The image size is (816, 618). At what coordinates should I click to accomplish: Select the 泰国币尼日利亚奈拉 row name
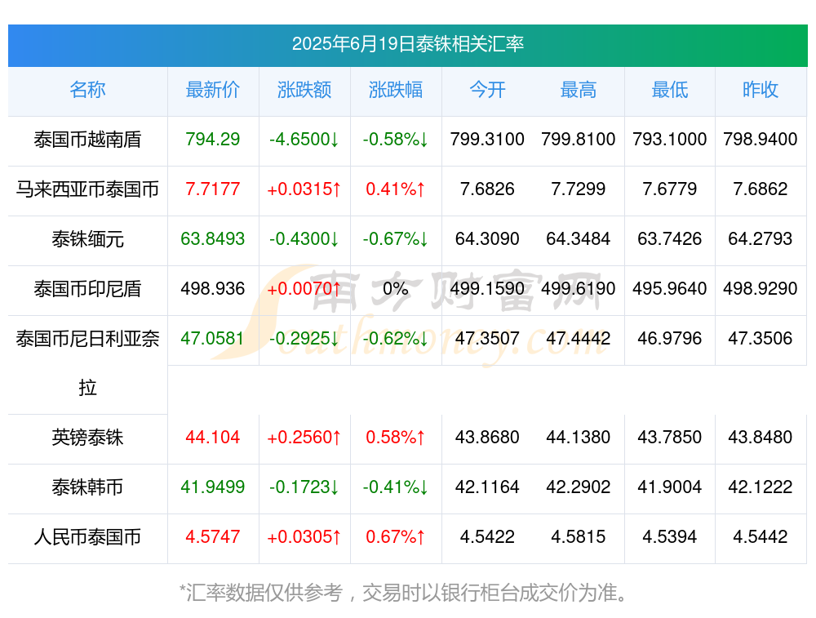[87, 363]
